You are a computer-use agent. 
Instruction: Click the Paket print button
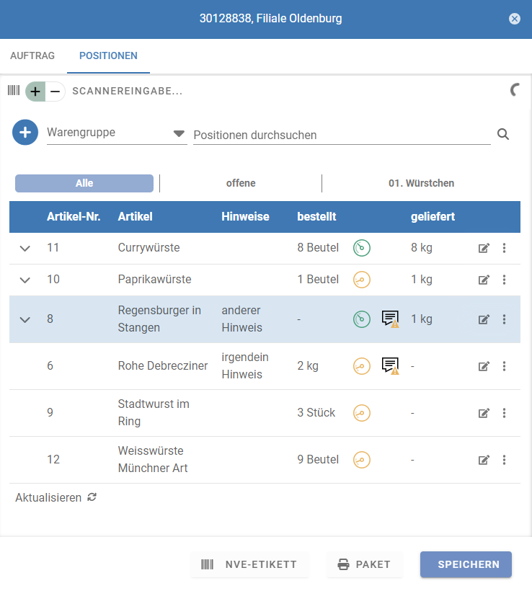(x=364, y=564)
